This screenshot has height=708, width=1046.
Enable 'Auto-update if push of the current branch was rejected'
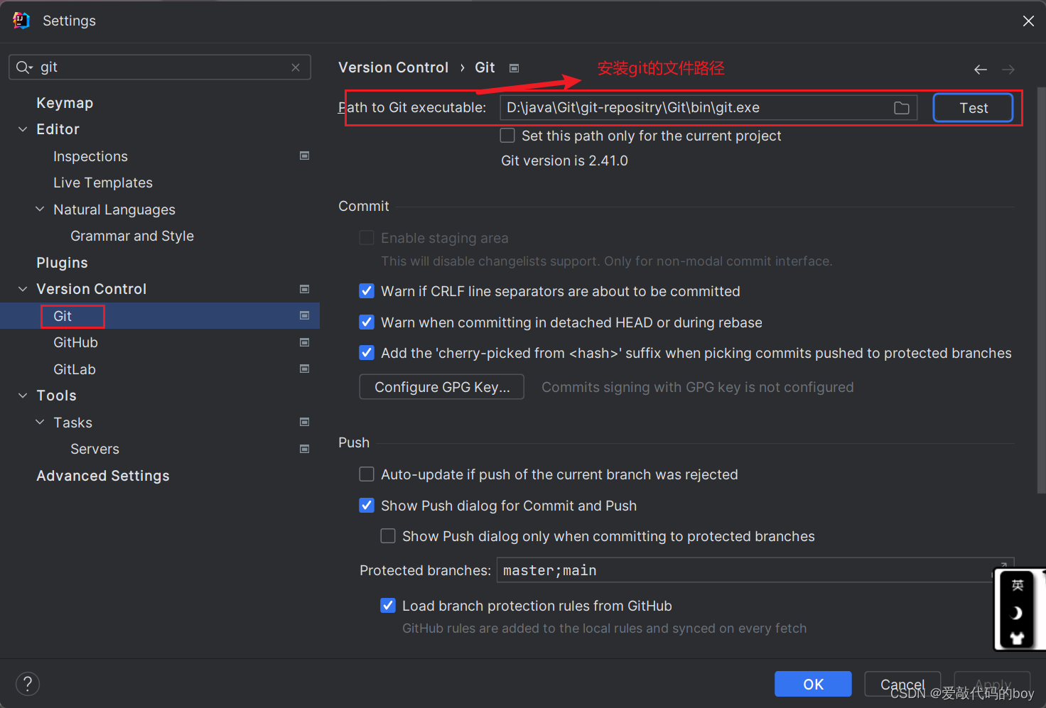tap(366, 474)
